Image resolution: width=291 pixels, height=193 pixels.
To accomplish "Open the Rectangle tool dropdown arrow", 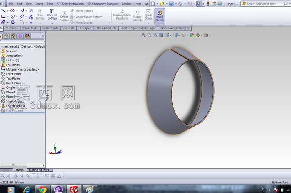I will [8, 17].
